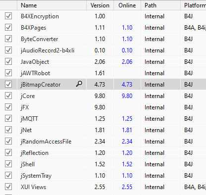
Task: Toggle the jAWTRobot checkbox
Action: (x=8, y=73)
